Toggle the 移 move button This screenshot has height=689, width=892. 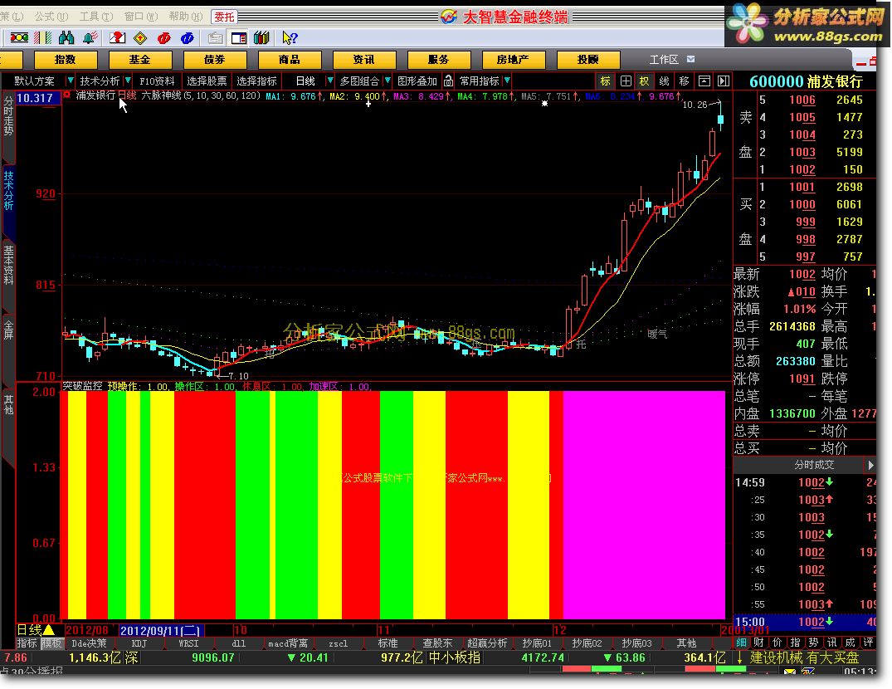(684, 81)
